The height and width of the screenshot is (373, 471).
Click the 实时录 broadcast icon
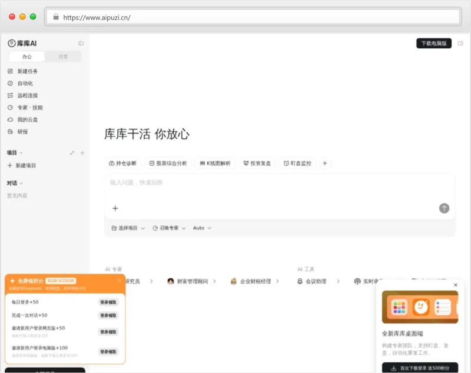tap(357, 281)
